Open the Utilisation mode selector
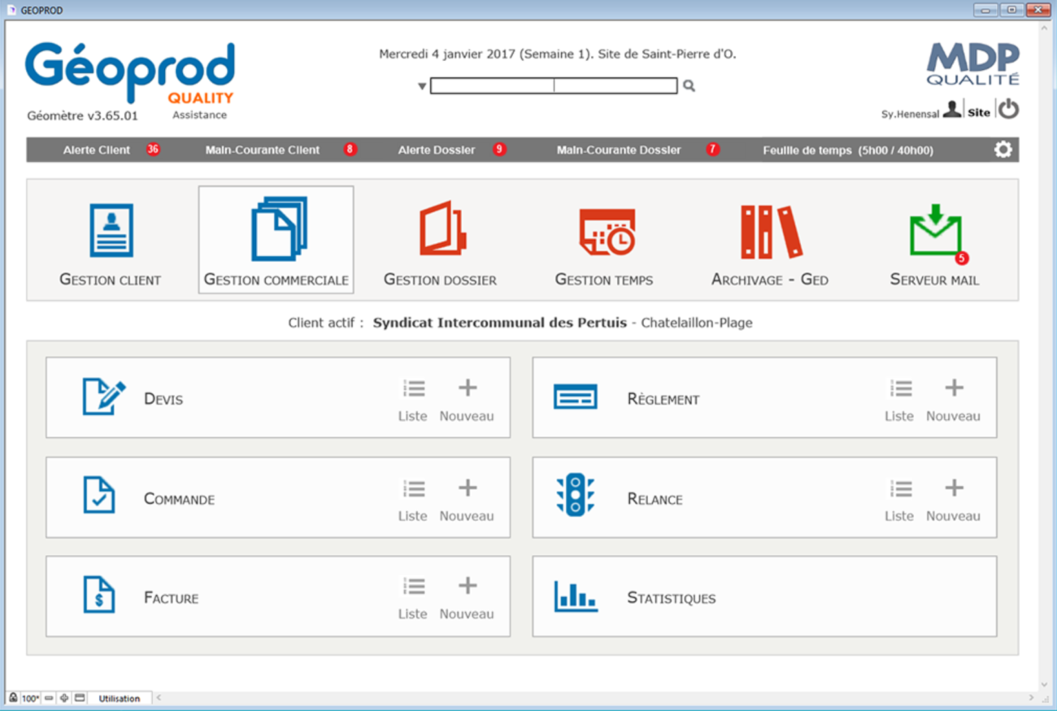1057x711 pixels. coord(120,698)
